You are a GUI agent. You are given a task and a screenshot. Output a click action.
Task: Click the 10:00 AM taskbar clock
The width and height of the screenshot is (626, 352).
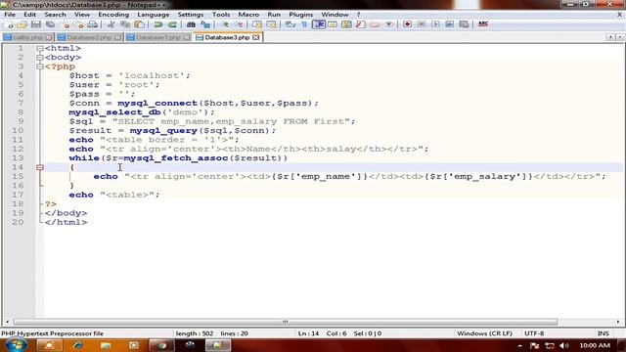[x=595, y=345]
